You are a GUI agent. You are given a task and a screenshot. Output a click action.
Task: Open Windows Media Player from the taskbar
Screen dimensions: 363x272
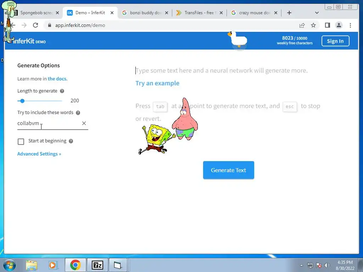pos(53,265)
